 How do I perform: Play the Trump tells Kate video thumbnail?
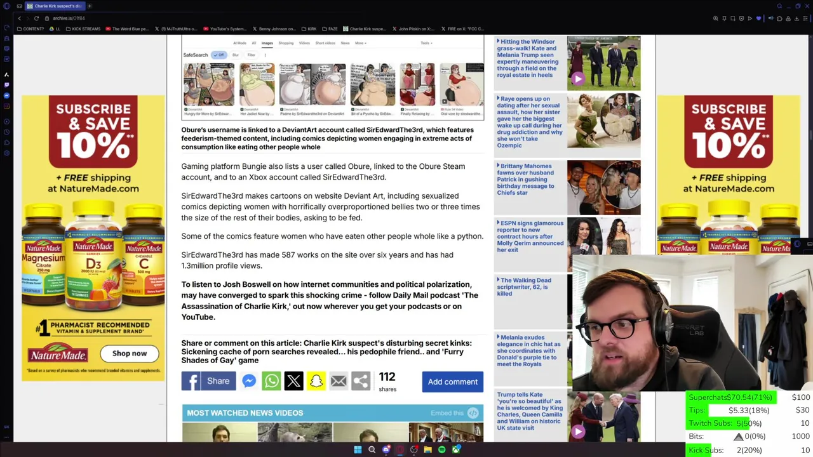point(603,416)
